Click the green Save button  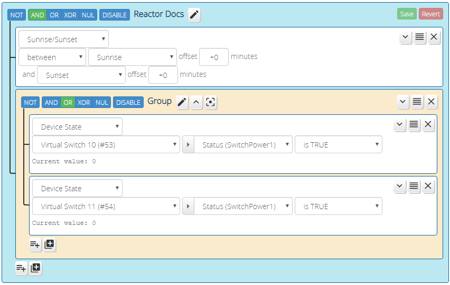click(x=407, y=14)
